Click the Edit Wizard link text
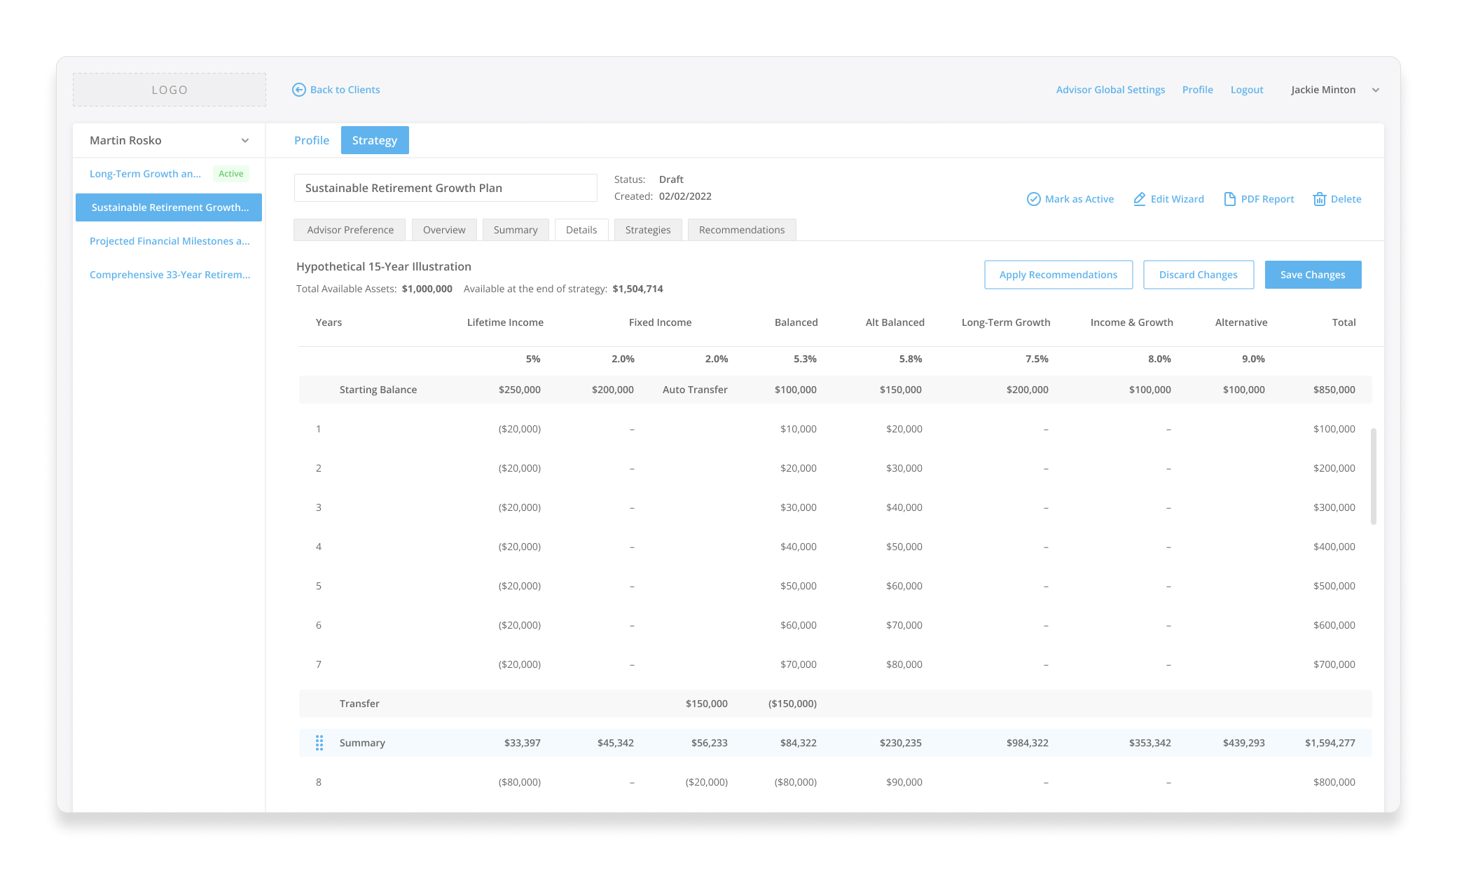The height and width of the screenshot is (869, 1457). pyautogui.click(x=1178, y=199)
